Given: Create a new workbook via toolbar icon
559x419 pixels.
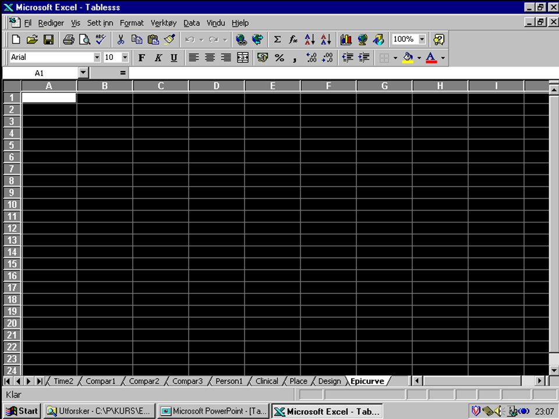Looking at the screenshot, I should pos(16,39).
